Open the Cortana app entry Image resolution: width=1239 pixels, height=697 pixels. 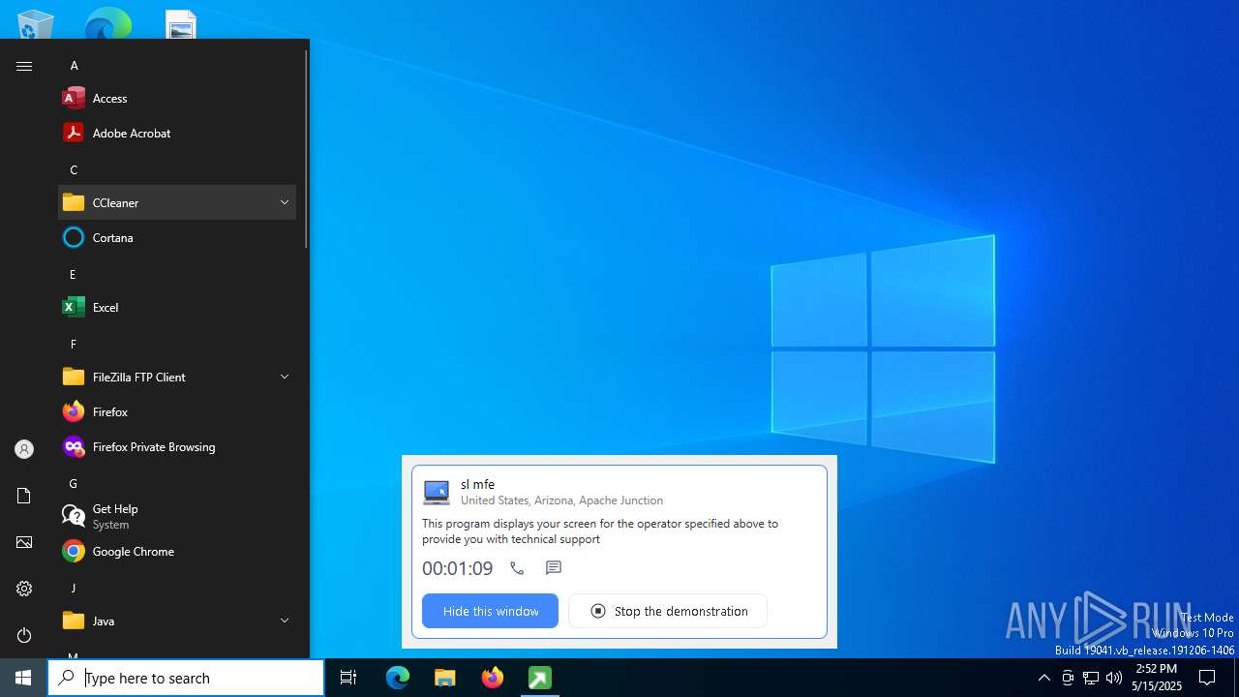point(177,237)
